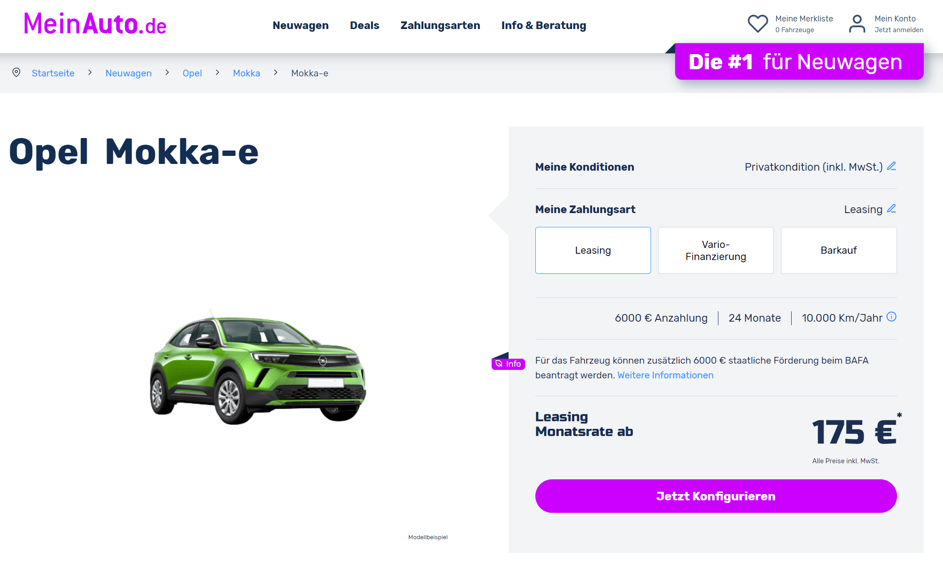Go to Neuwagen breadcrumb

[129, 73]
